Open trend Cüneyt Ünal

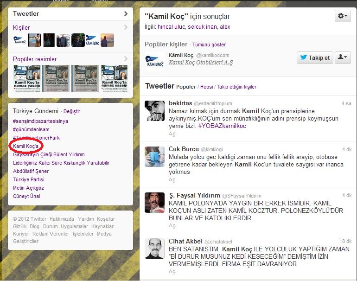pos(26,196)
